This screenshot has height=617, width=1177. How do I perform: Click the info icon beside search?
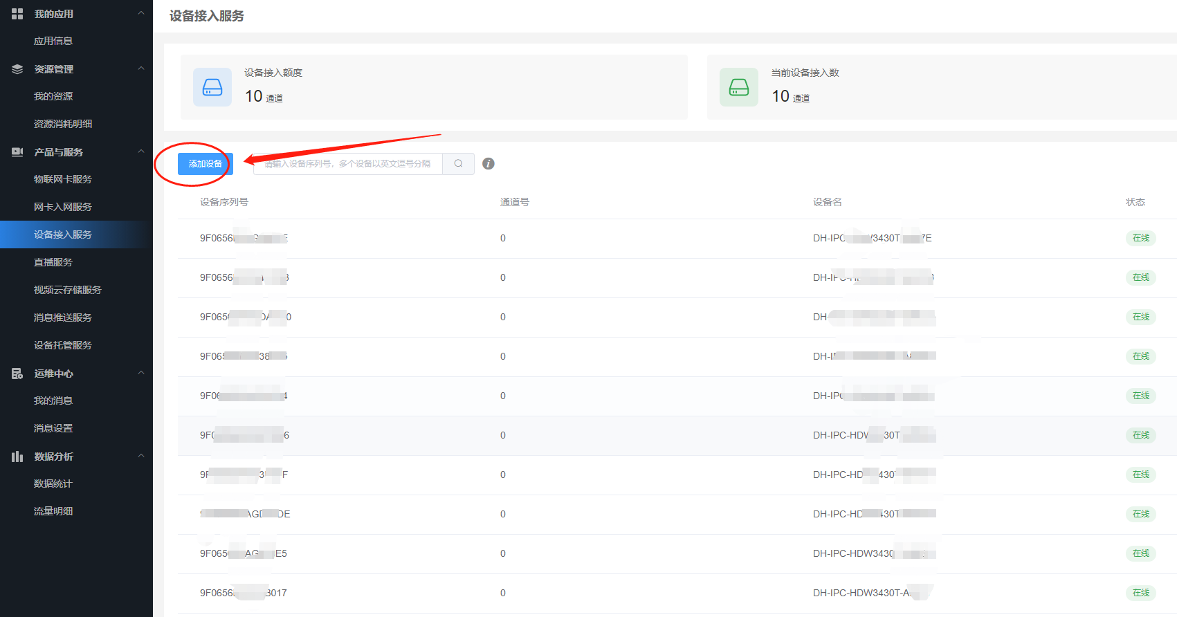click(x=489, y=164)
